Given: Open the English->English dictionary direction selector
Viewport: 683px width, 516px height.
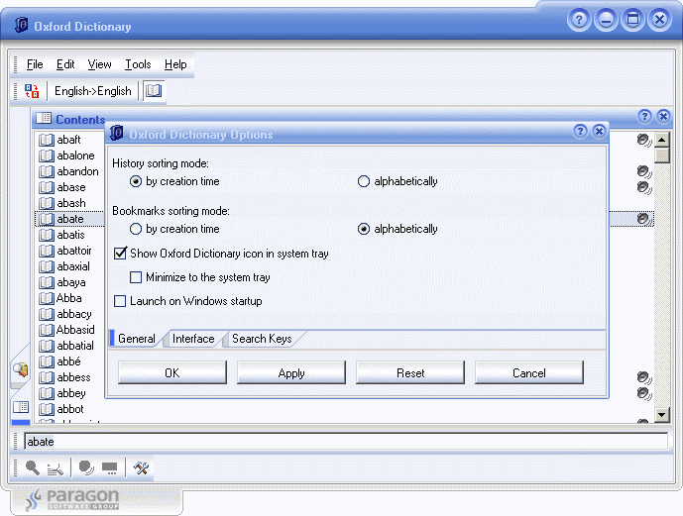Looking at the screenshot, I should pos(92,91).
